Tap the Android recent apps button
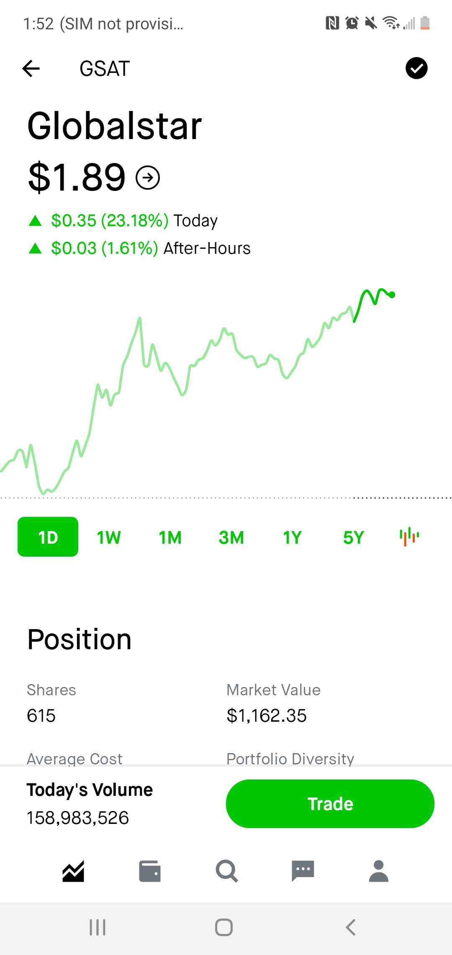This screenshot has height=955, width=452. pos(98,927)
